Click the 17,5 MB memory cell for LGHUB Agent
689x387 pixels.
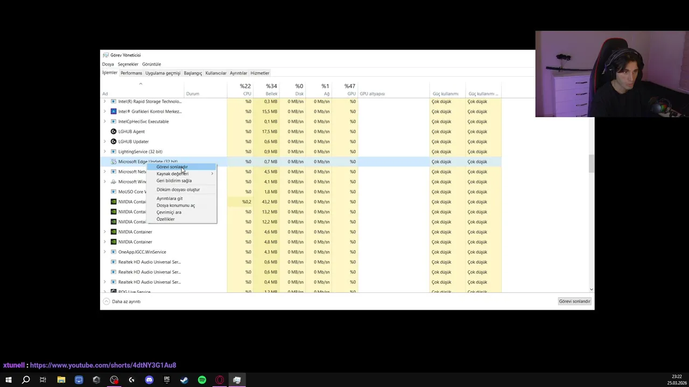pyautogui.click(x=266, y=132)
